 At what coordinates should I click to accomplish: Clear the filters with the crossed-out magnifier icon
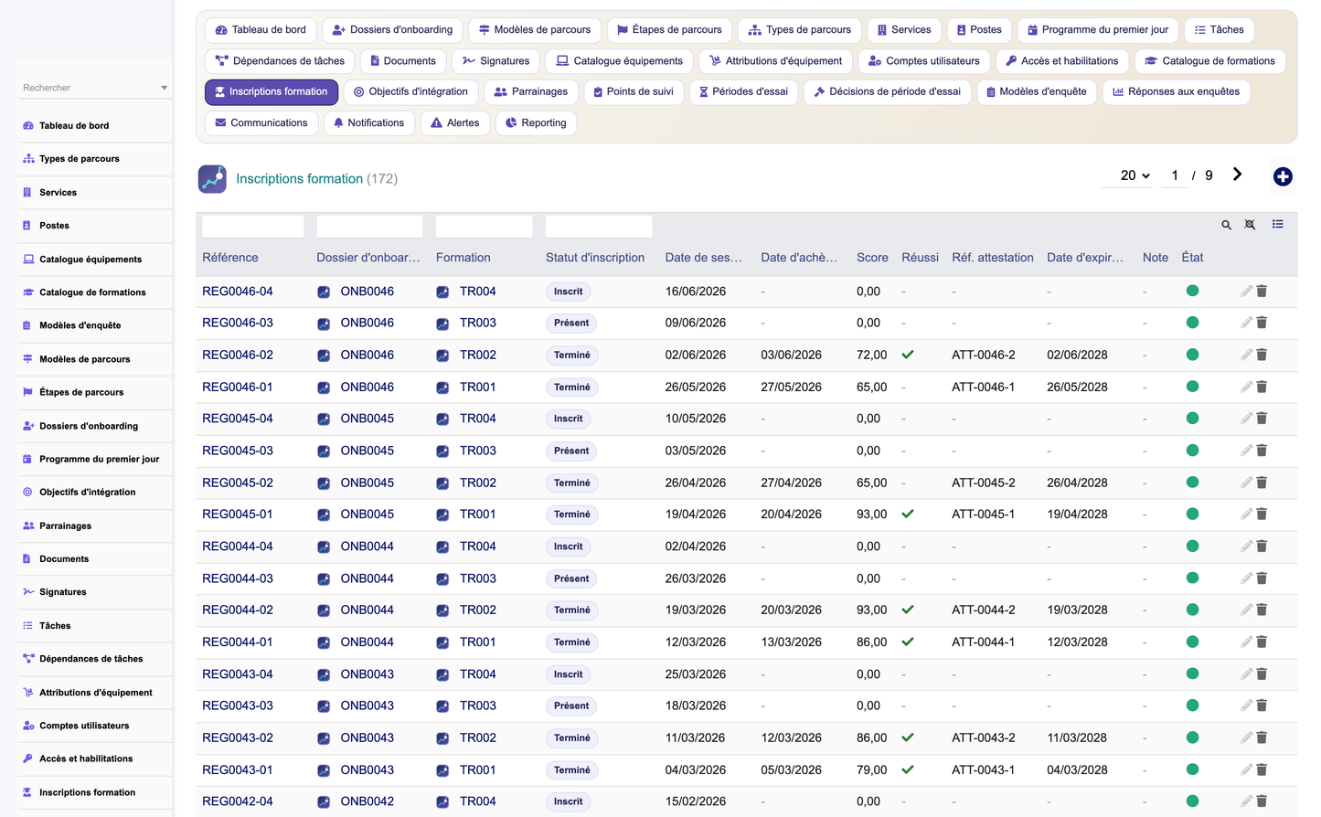pyautogui.click(x=1250, y=225)
